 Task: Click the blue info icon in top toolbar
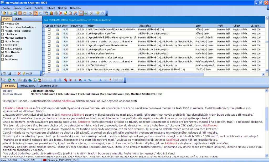coord(103,13)
